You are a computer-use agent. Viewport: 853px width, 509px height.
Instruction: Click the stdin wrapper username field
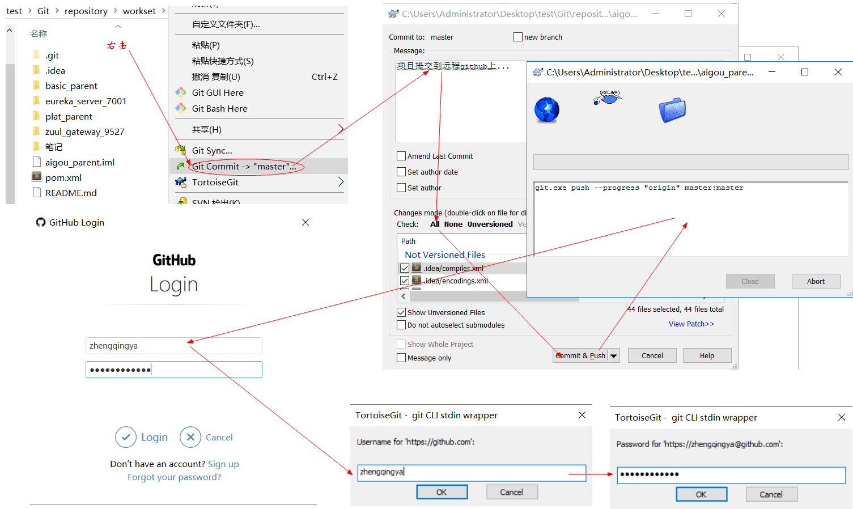point(472,472)
